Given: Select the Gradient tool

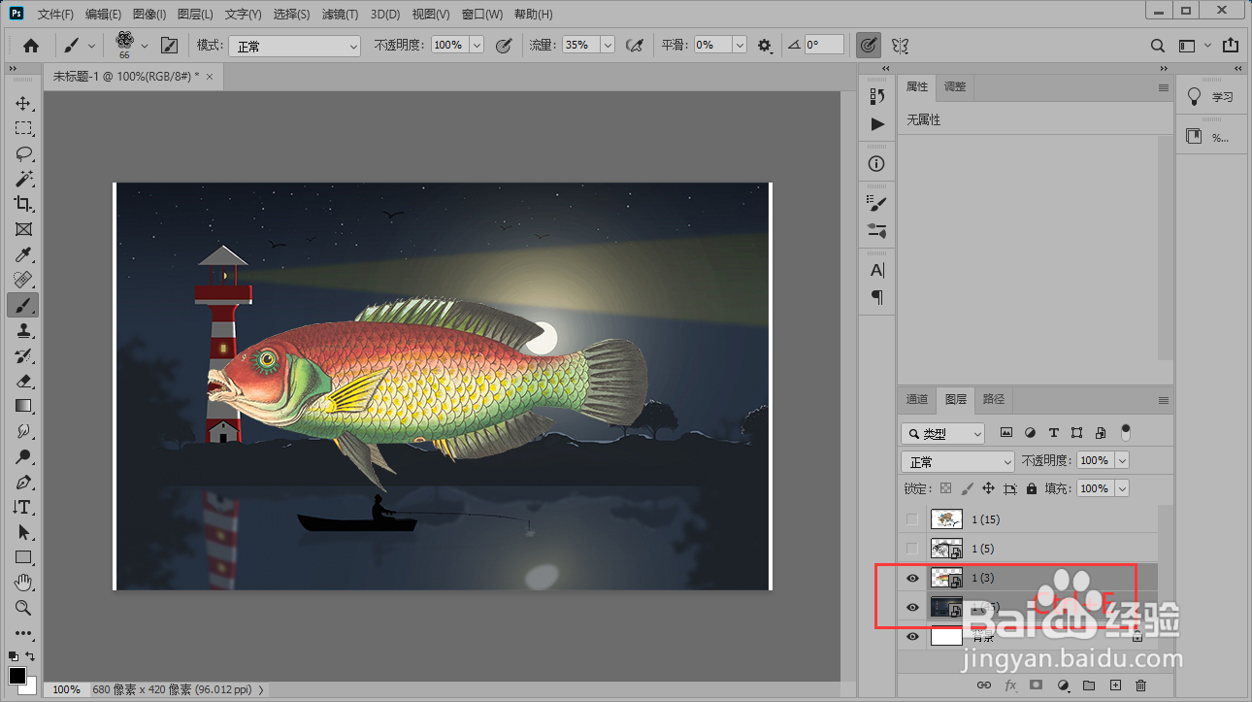Looking at the screenshot, I should click(x=23, y=406).
